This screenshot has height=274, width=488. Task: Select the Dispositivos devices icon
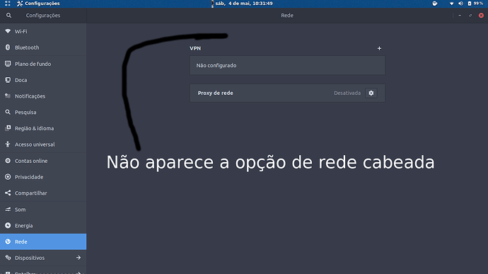point(8,258)
